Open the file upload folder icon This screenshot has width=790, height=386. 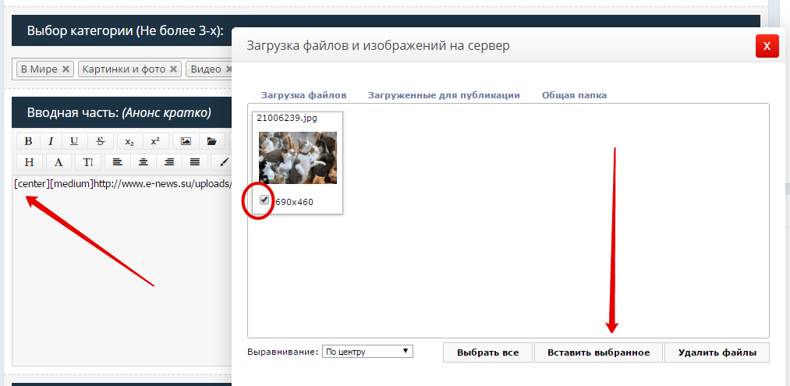[211, 141]
